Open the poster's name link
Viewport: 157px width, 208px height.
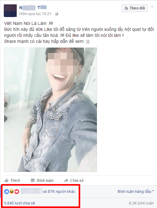pos(33,8)
